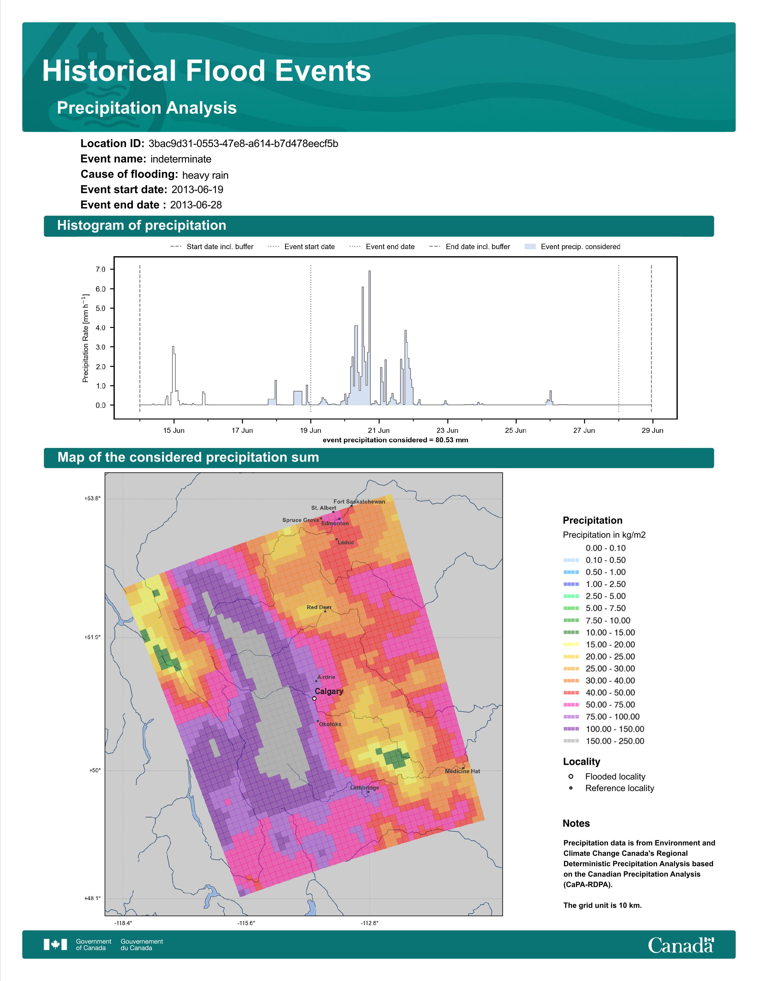Click the Calgary flooded locality marker
Viewport: 758px width, 981px height.
[314, 699]
